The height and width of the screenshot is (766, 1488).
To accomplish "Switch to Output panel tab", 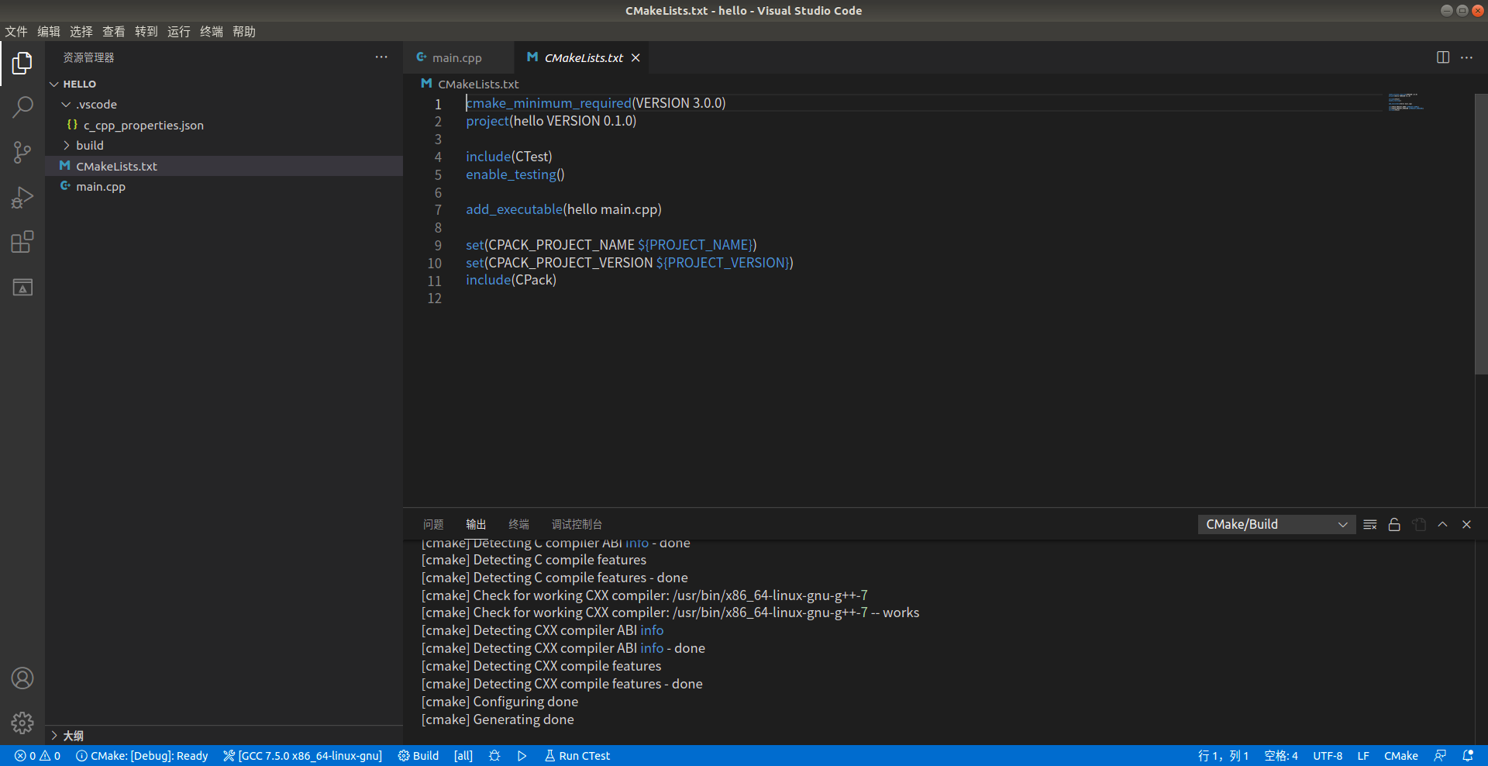I will 476,525.
